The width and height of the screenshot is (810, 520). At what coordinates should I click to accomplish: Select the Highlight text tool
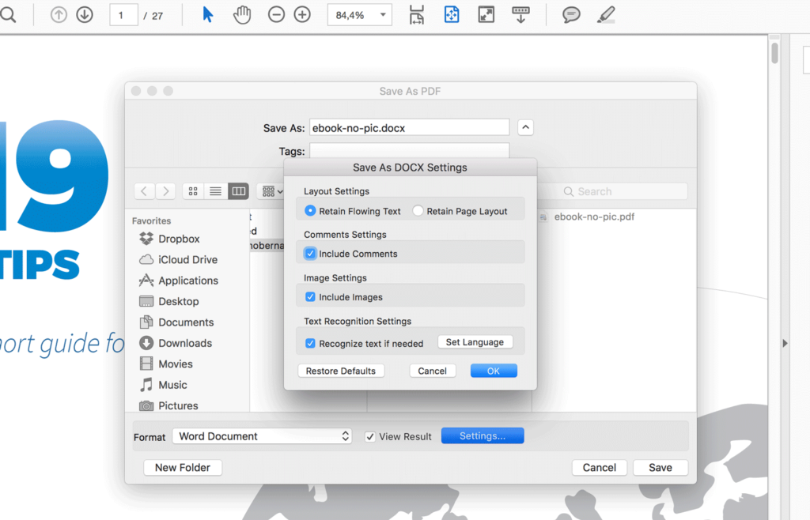[606, 14]
